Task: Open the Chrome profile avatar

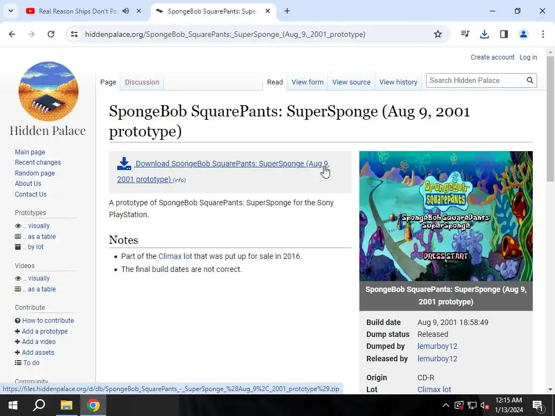Action: 524,34
